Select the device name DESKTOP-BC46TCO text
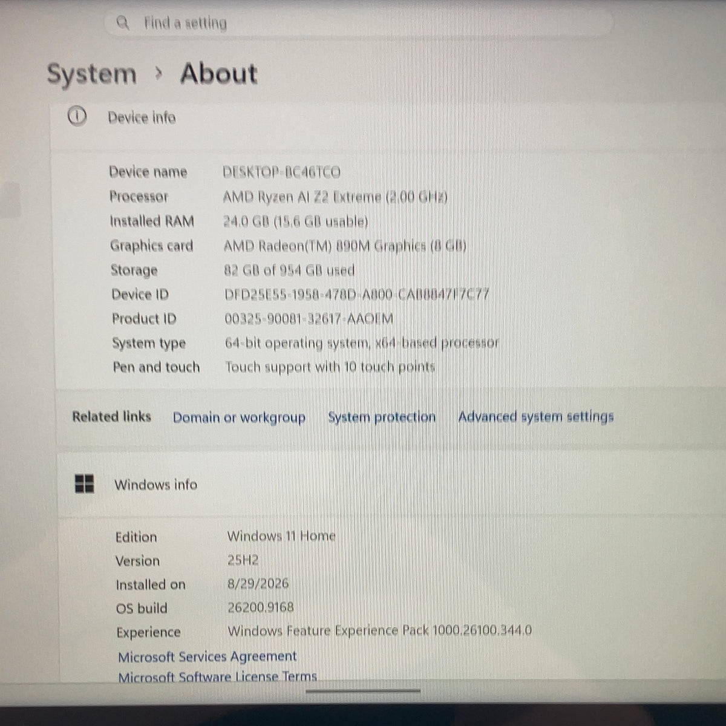The width and height of the screenshot is (726, 726). (x=281, y=172)
